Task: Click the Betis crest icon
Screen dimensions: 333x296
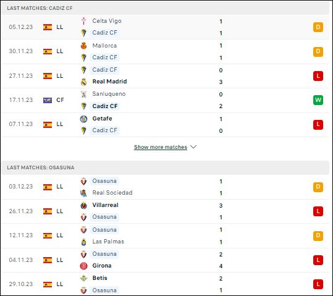Action: [x=83, y=278]
